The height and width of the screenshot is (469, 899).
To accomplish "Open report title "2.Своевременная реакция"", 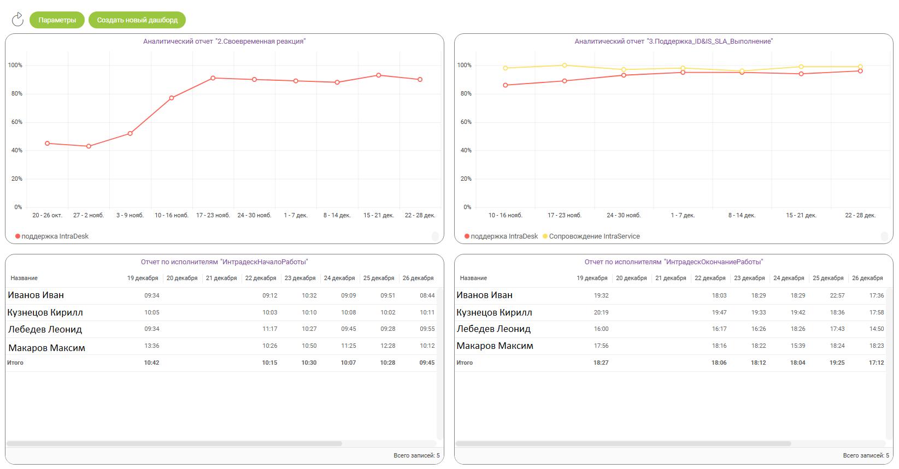I will pyautogui.click(x=224, y=41).
